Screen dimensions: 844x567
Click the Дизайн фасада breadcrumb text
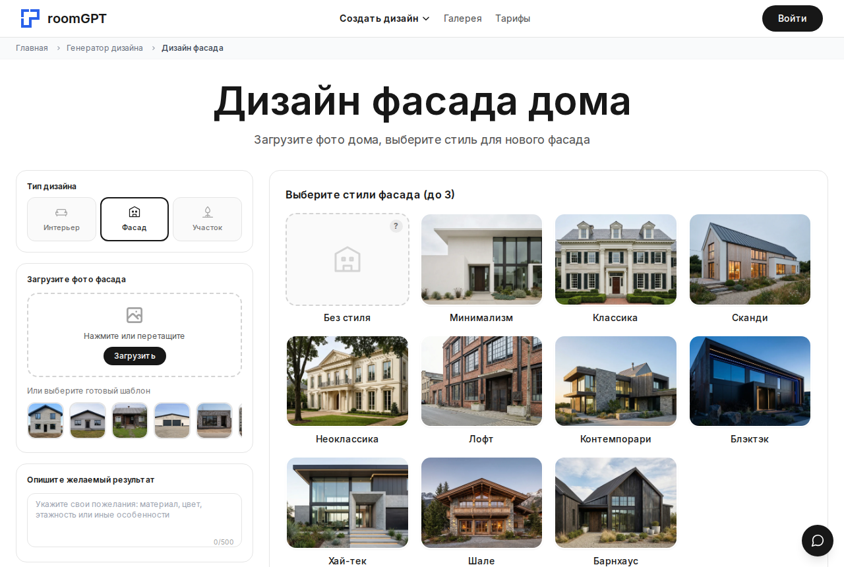pyautogui.click(x=193, y=48)
